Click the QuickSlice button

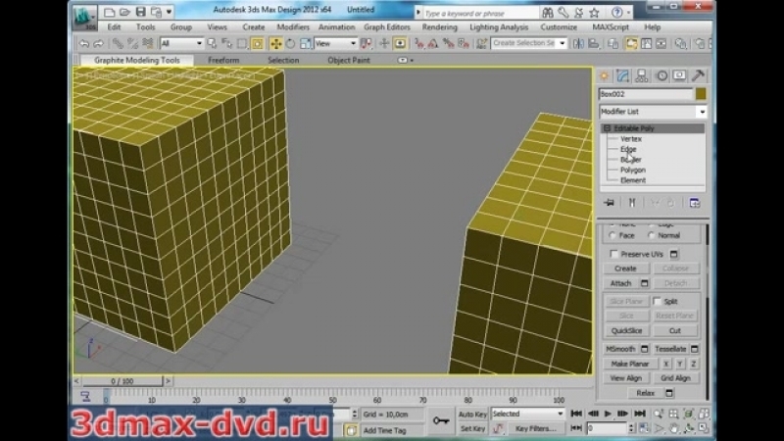point(626,330)
